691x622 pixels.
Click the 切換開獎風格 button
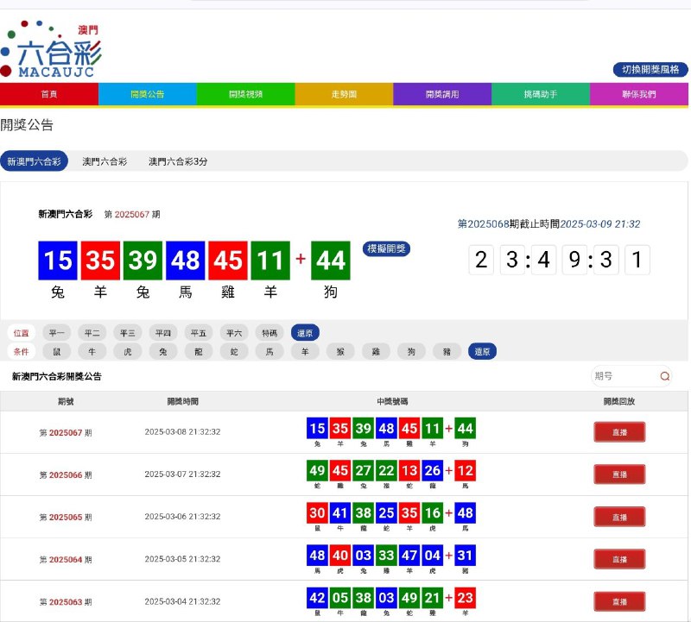[650, 70]
